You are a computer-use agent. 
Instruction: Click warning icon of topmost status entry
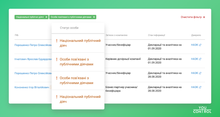57,41
